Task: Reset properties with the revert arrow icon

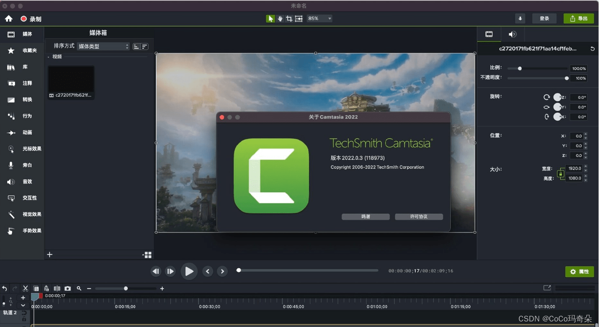Action: 593,49
